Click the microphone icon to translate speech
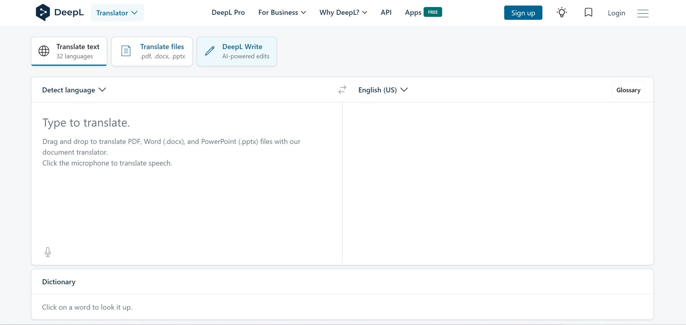Image resolution: width=686 pixels, height=325 pixels. point(48,252)
